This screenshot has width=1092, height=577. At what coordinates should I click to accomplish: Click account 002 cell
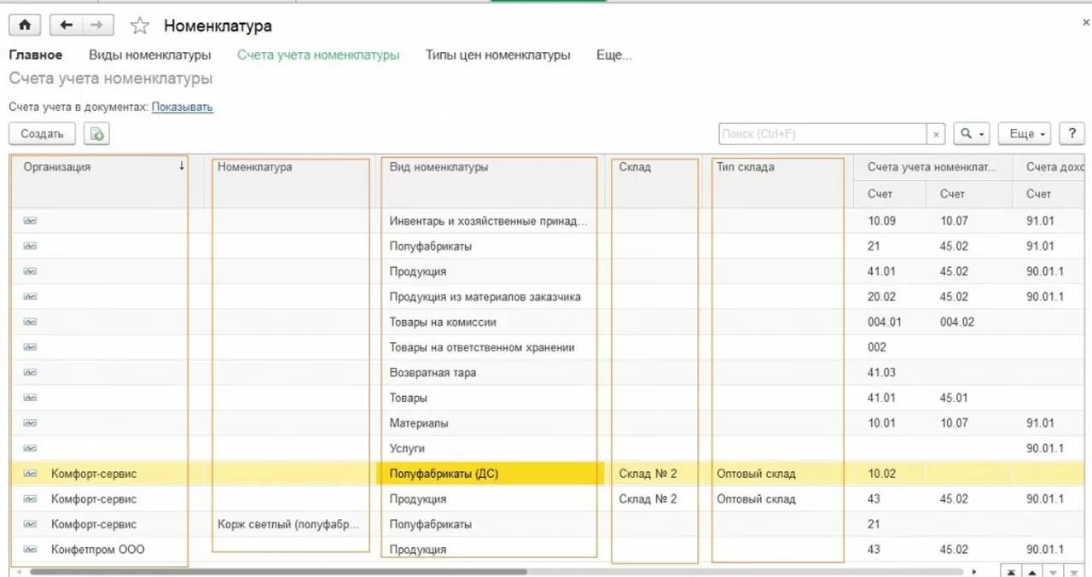[x=877, y=347]
